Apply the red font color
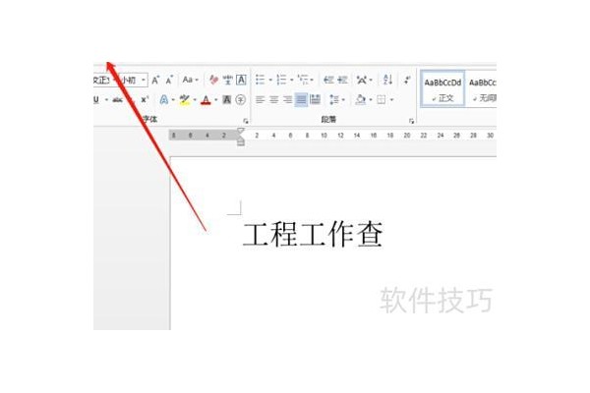Viewport: 590px width, 393px height. point(206,99)
